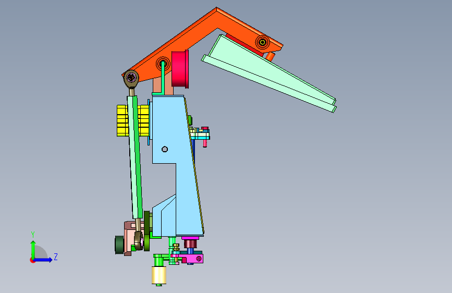
Task: Click the red origin dot of triad
Action: tap(32, 260)
